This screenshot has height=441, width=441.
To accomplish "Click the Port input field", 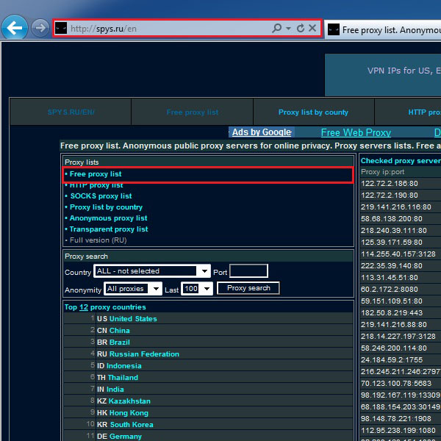I will coord(248,270).
